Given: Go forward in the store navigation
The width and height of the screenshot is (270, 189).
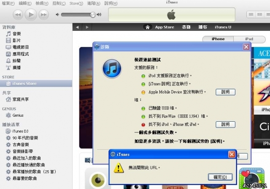Looking at the screenshot, I should pyautogui.click(x=87, y=27).
